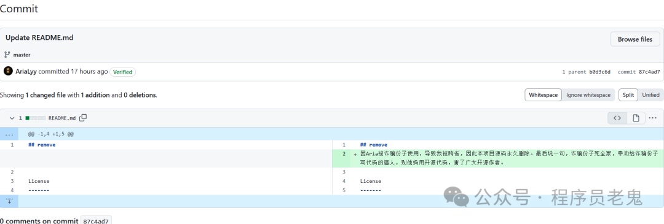Click the diffstat squares indicator

[x=35, y=118]
